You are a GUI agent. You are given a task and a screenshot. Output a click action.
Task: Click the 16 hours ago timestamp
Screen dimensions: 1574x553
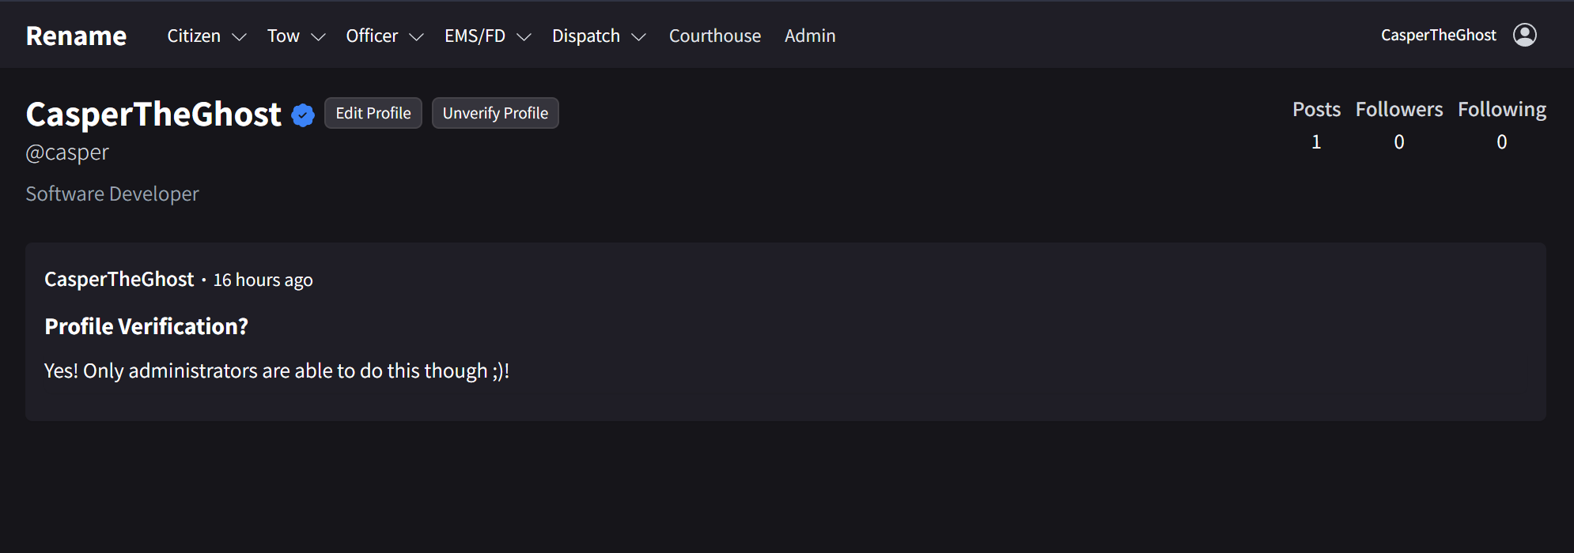tap(263, 280)
